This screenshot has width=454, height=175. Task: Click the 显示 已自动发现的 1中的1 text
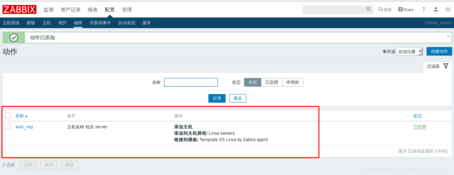pos(423,151)
